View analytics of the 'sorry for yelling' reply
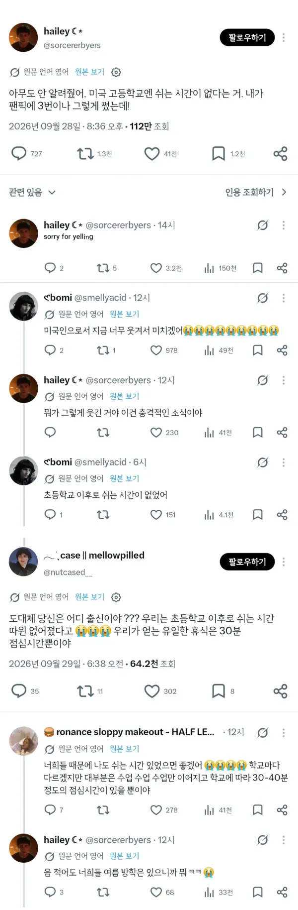The height and width of the screenshot is (910, 298). (209, 268)
